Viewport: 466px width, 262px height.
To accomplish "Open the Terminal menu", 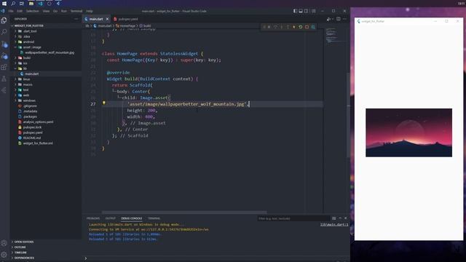I will (x=76, y=11).
